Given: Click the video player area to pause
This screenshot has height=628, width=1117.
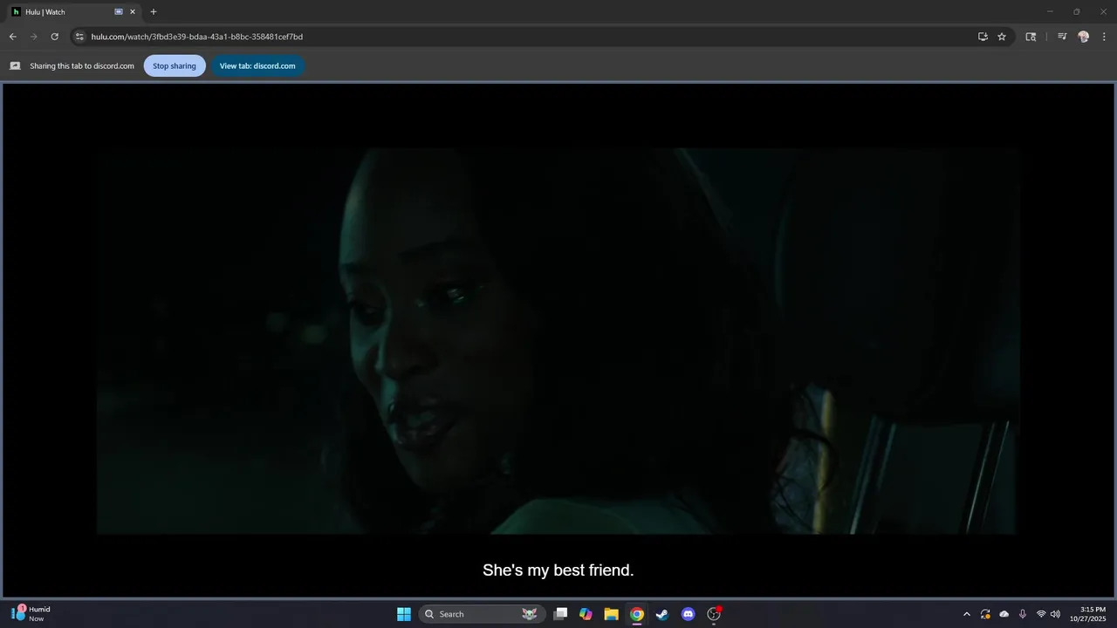Looking at the screenshot, I should coord(558,340).
